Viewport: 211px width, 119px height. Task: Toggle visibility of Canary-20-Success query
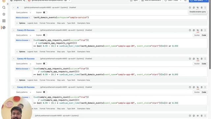pos(198,30)
